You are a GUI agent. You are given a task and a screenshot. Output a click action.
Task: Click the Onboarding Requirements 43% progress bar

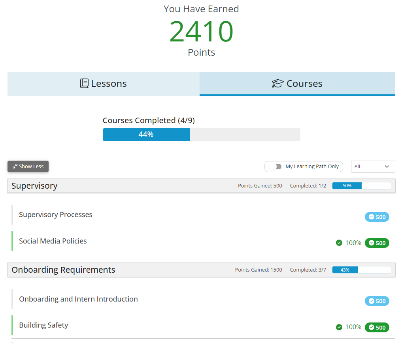pos(362,270)
